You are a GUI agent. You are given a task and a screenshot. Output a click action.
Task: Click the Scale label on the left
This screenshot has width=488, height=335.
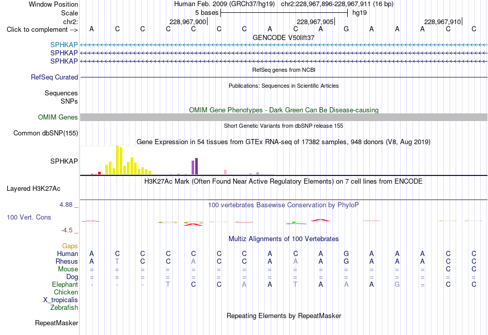(69, 13)
